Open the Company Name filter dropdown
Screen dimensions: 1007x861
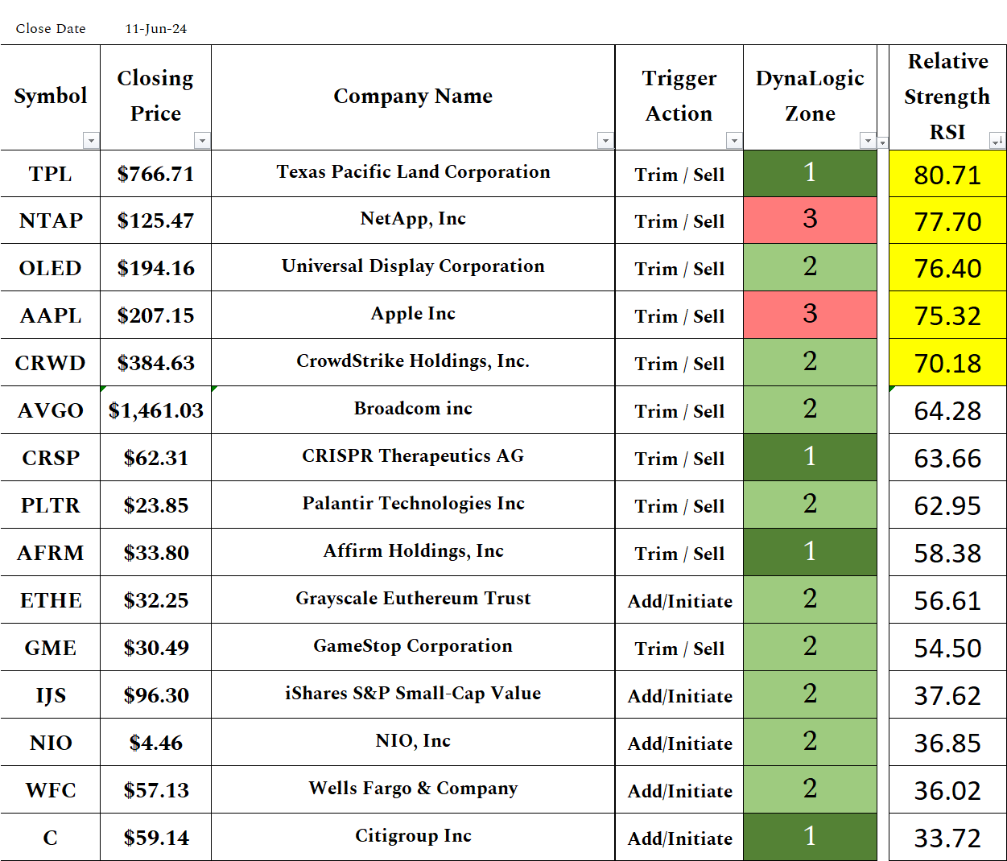pos(606,141)
